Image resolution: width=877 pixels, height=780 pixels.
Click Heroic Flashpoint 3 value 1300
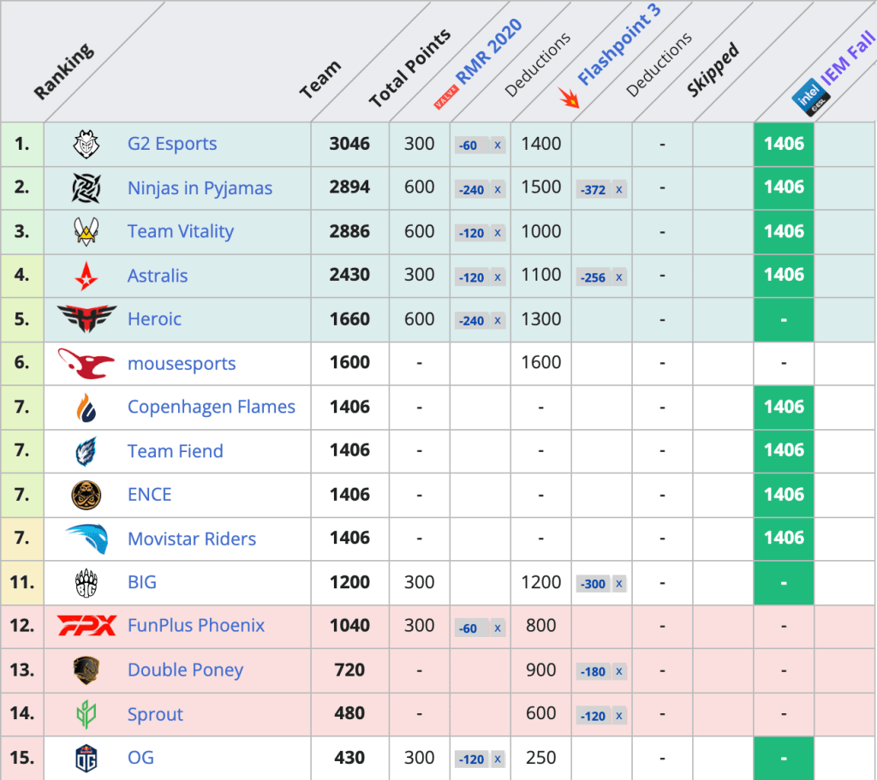click(541, 319)
